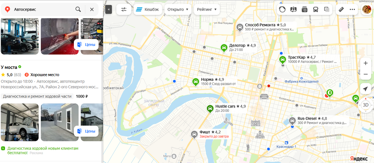Toggle the traffic layer icon
Image resolution: width=374 pixels, height=163 pixels.
coord(282,9)
